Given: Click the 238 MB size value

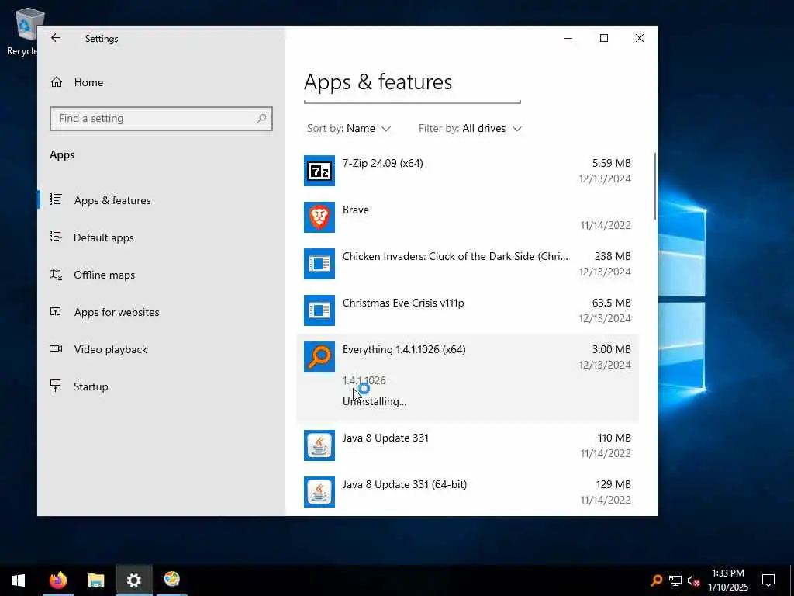Looking at the screenshot, I should click(x=613, y=256).
